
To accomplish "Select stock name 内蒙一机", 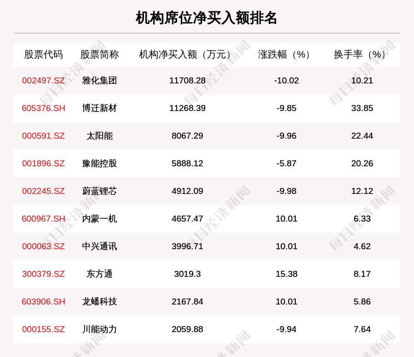I will pos(99,219).
